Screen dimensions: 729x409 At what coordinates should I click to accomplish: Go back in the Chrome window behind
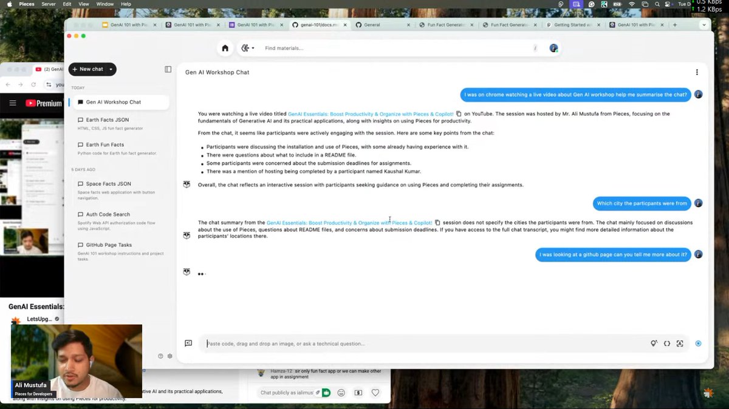coord(9,85)
